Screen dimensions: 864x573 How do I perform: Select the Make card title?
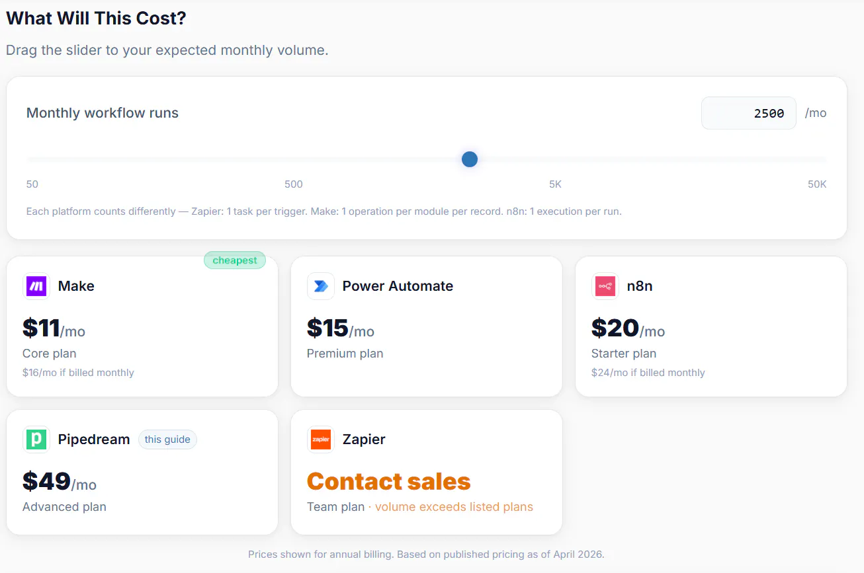76,286
